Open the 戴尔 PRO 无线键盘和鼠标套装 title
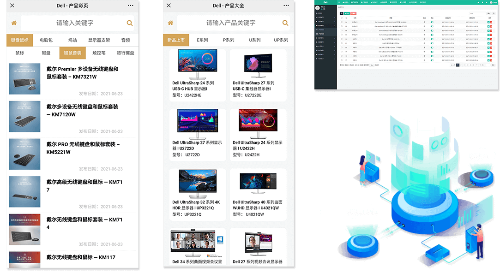500x273 pixels. tap(83, 148)
